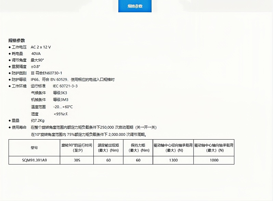
Task: Select the 1300 radial load value cell
Action: (173, 160)
